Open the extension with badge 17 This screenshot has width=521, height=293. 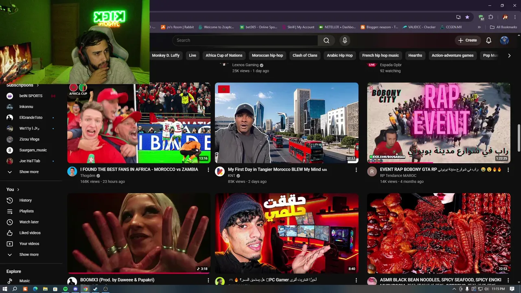[x=481, y=17]
